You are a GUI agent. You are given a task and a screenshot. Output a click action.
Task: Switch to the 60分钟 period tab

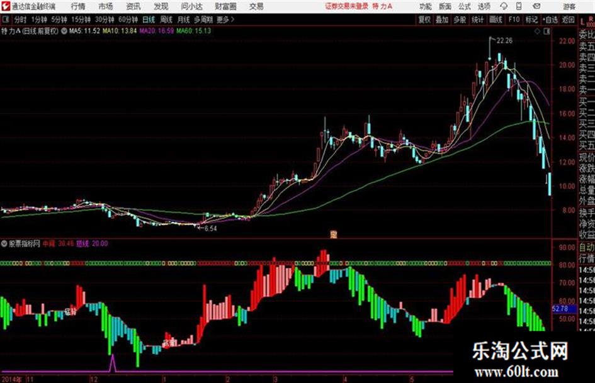pos(128,19)
